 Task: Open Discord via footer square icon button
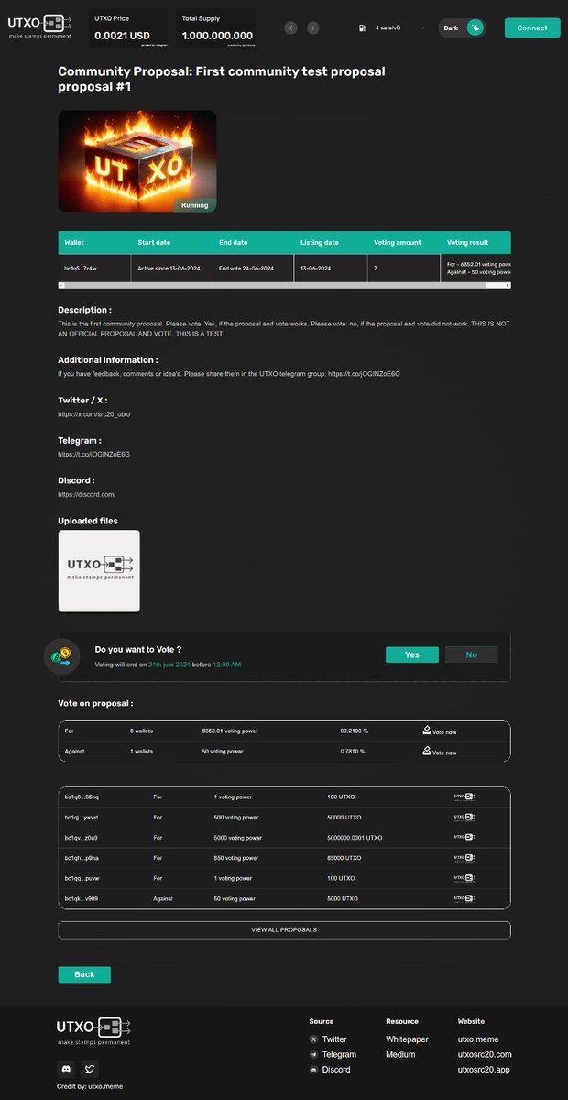66,1069
